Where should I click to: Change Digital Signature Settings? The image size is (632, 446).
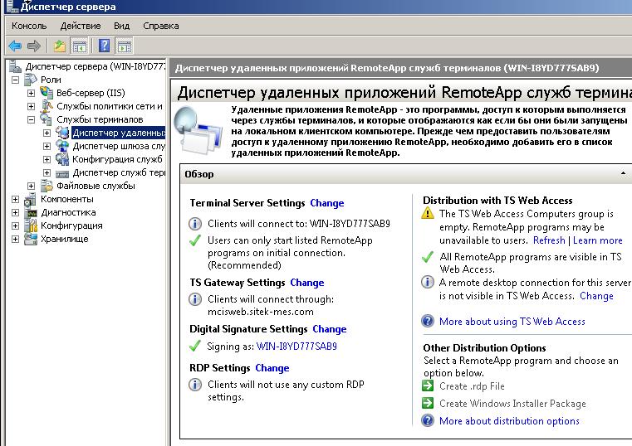pyautogui.click(x=330, y=329)
